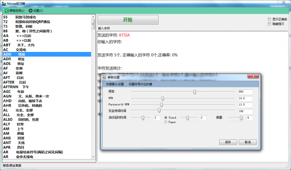Click the bottom-left delay time slider handle
Viewport: 291px width, 170px height.
[143, 118]
